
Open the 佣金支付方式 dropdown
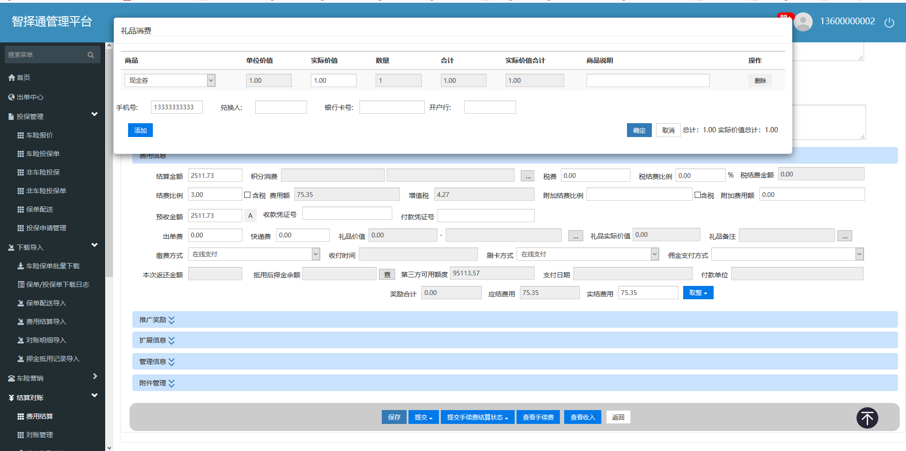[787, 255]
